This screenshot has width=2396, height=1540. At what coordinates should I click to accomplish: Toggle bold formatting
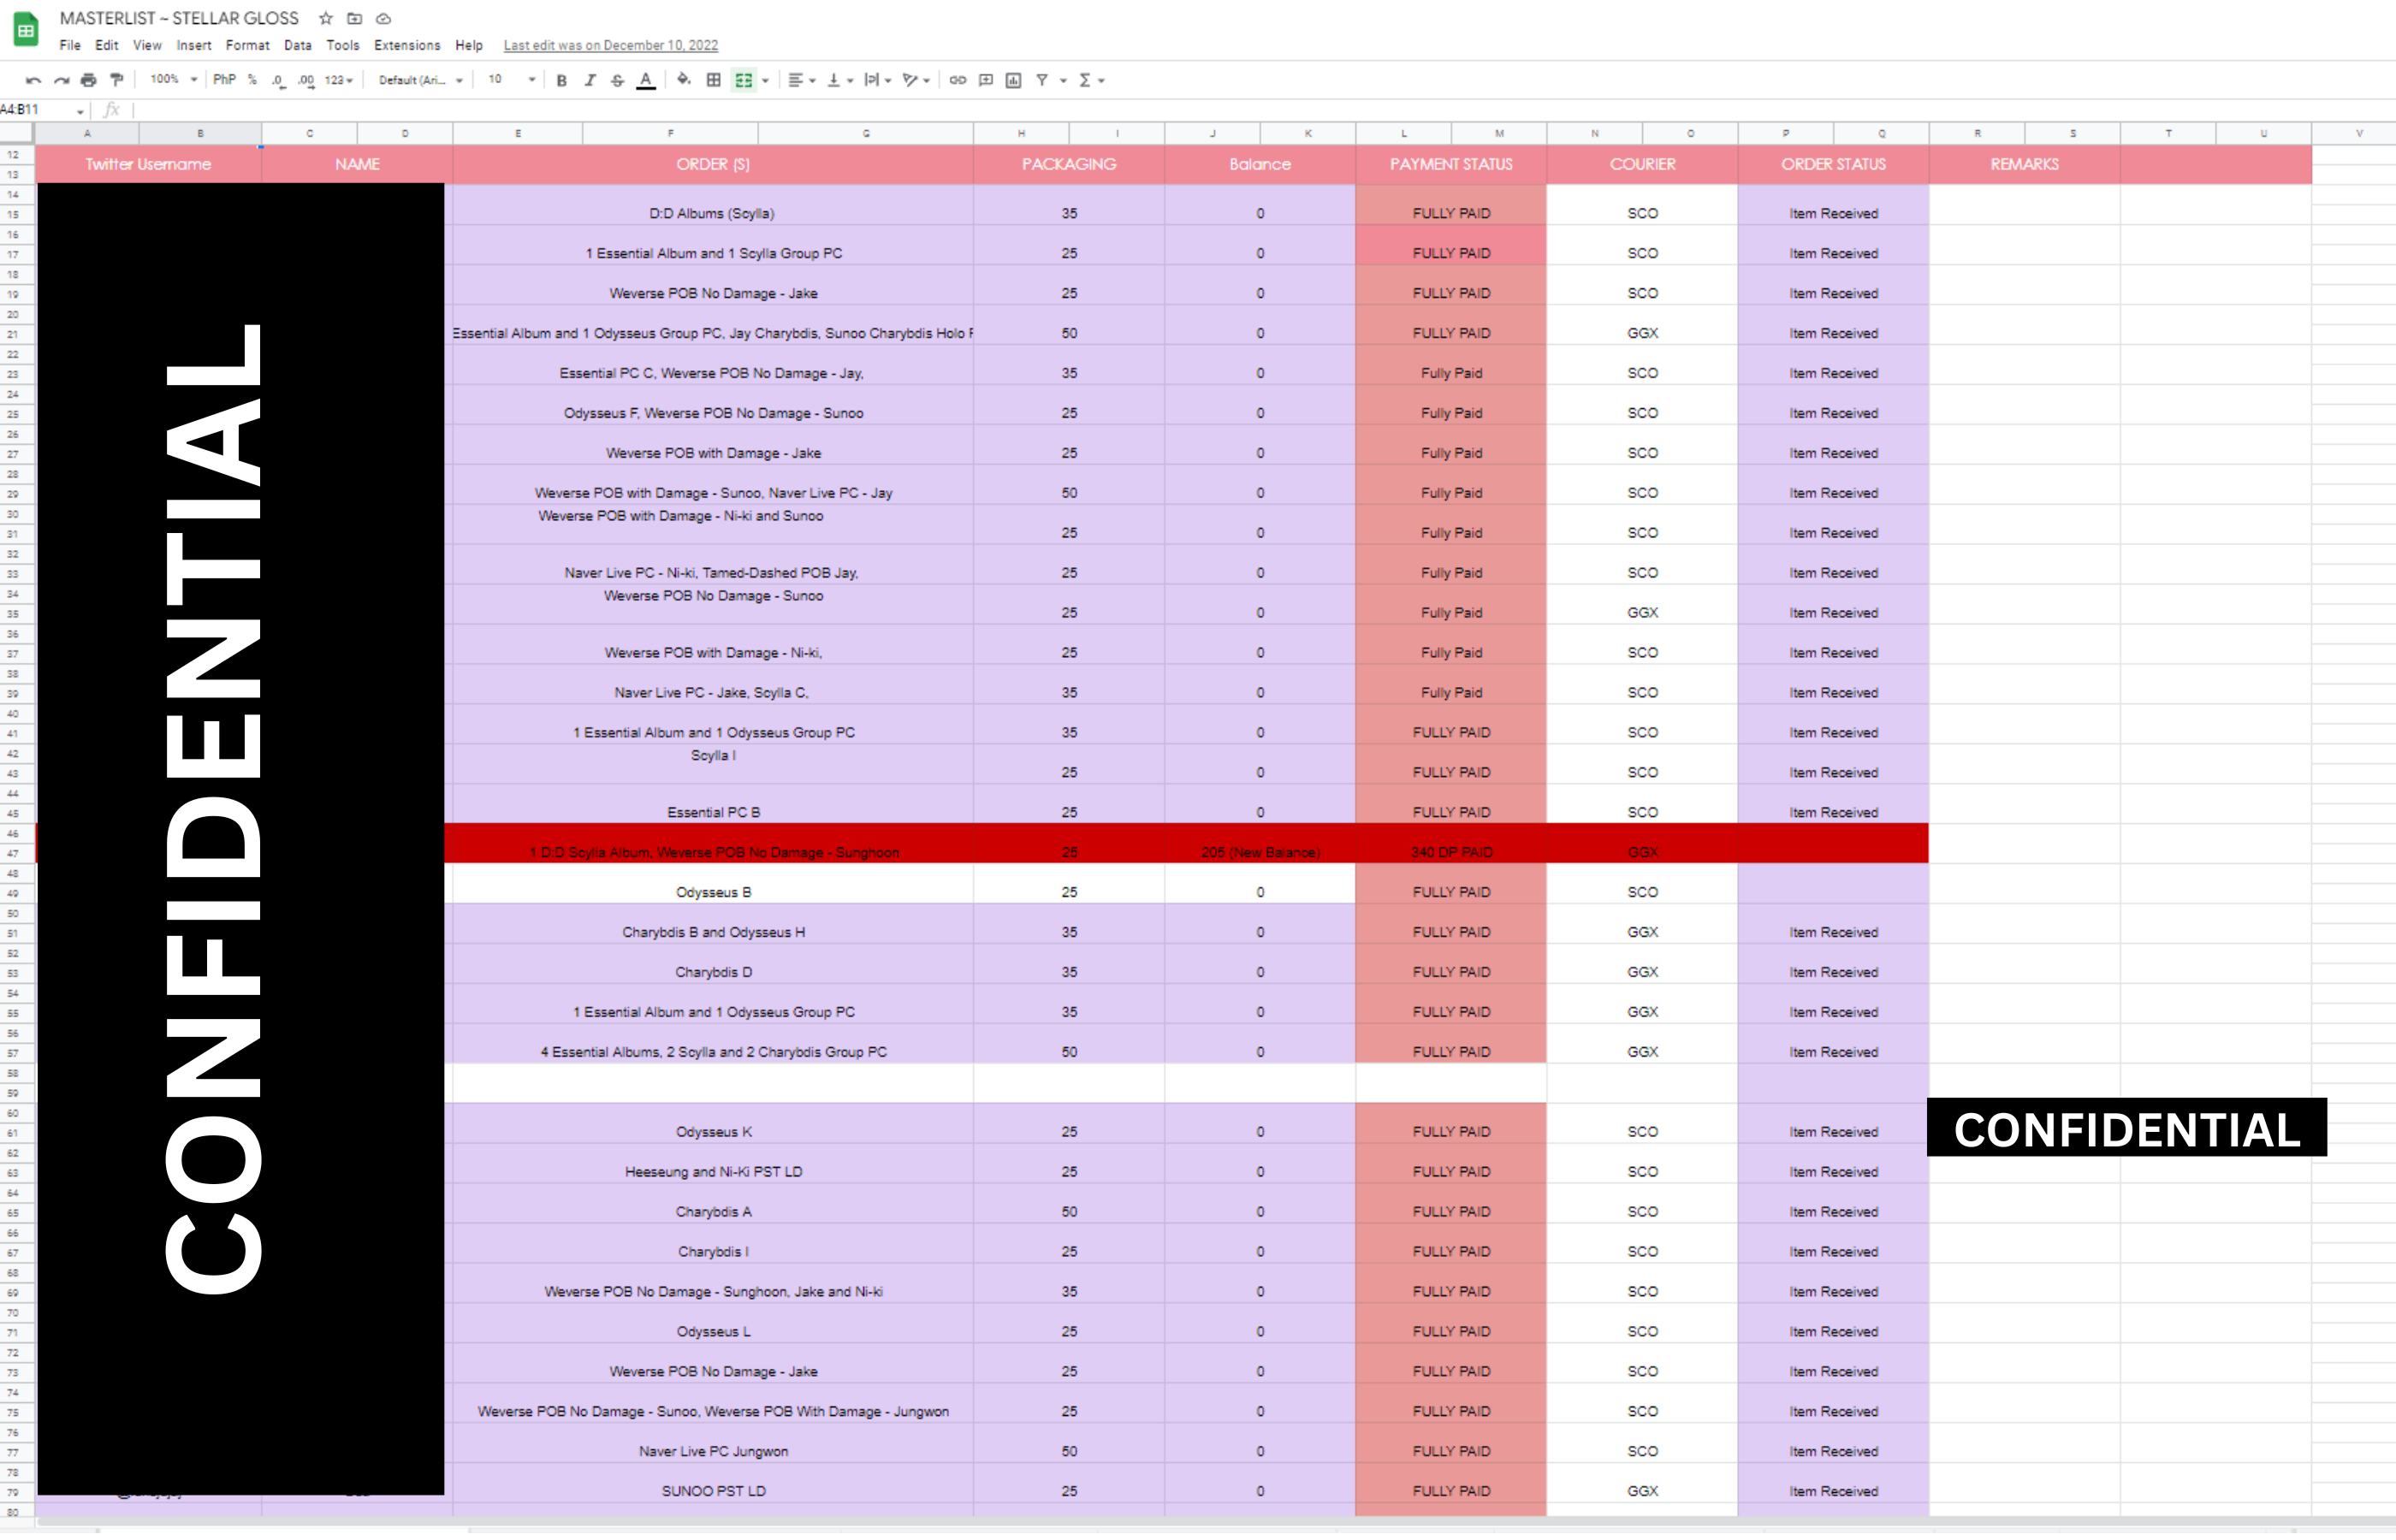(x=561, y=80)
